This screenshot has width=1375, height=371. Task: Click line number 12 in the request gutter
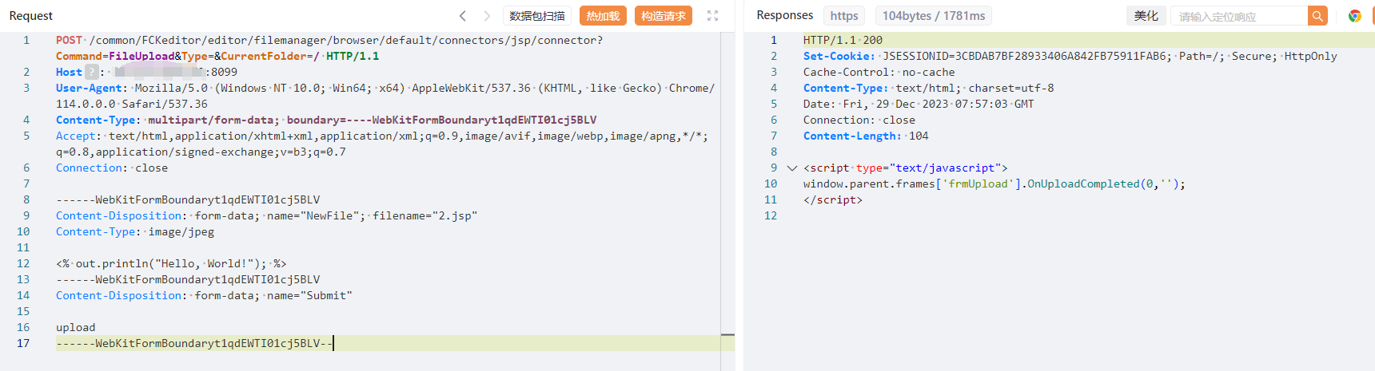tap(23, 263)
